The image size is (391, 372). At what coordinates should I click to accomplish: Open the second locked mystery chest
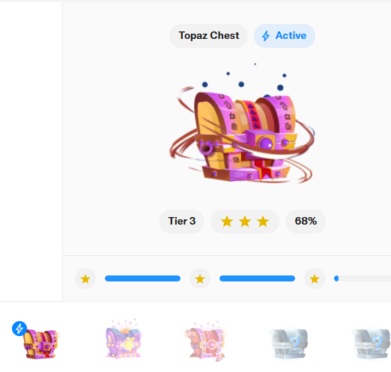(372, 344)
